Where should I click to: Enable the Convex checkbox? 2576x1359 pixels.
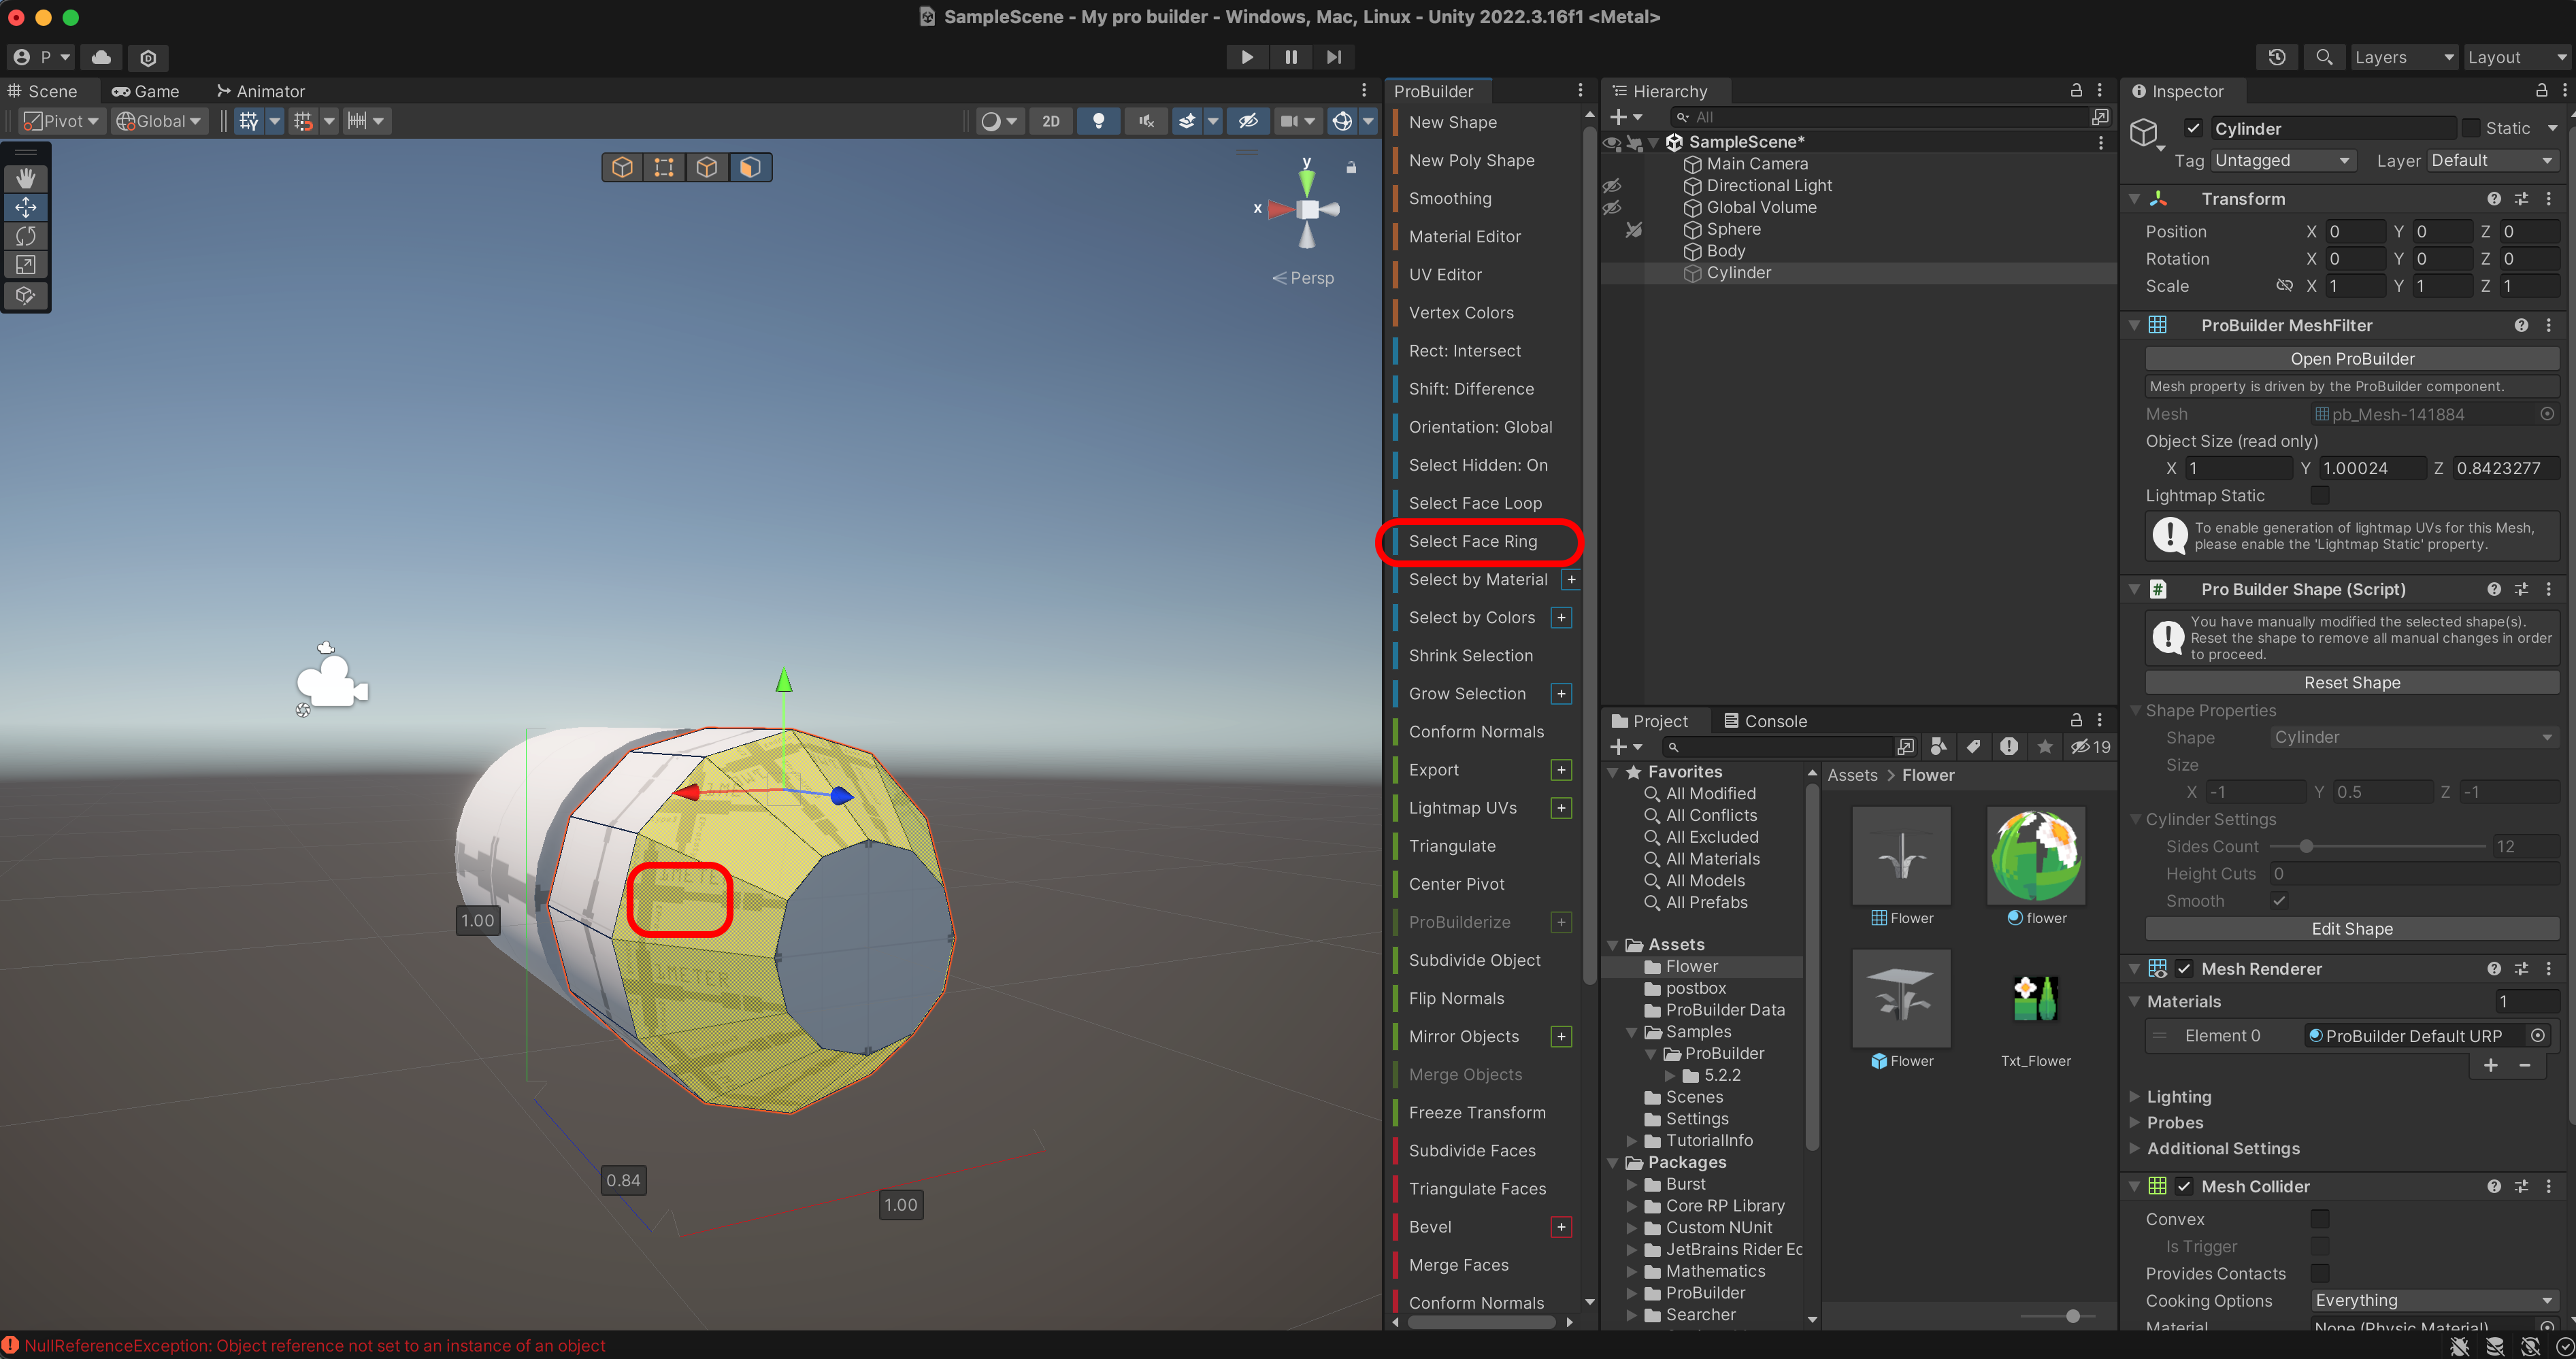point(2319,1218)
